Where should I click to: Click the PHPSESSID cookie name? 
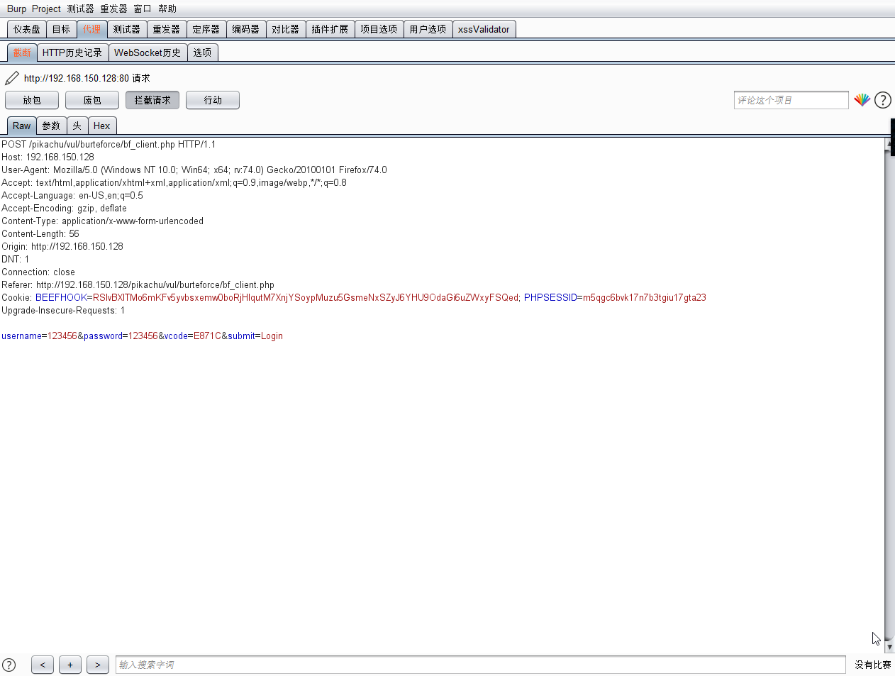(x=550, y=297)
